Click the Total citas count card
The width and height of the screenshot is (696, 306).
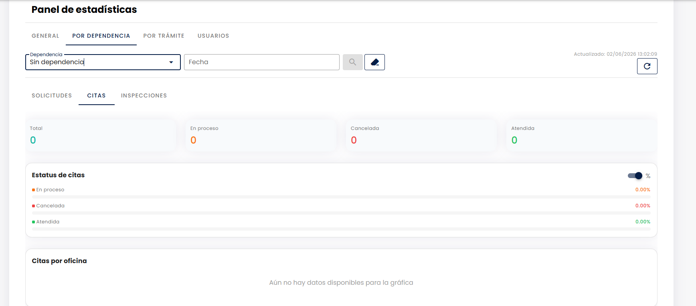coord(101,135)
